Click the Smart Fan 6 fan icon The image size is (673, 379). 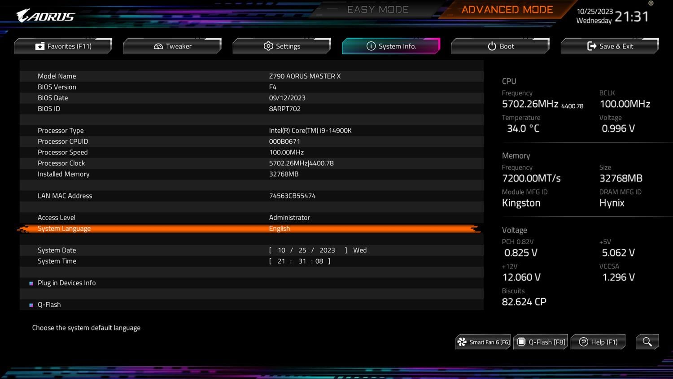tap(462, 342)
